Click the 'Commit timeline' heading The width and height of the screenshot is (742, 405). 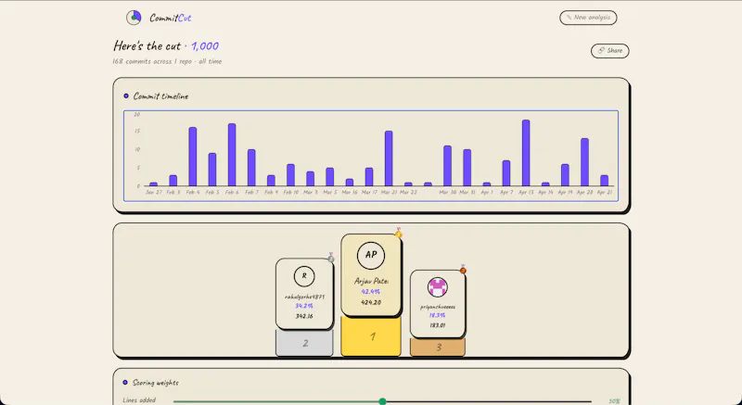pyautogui.click(x=160, y=96)
